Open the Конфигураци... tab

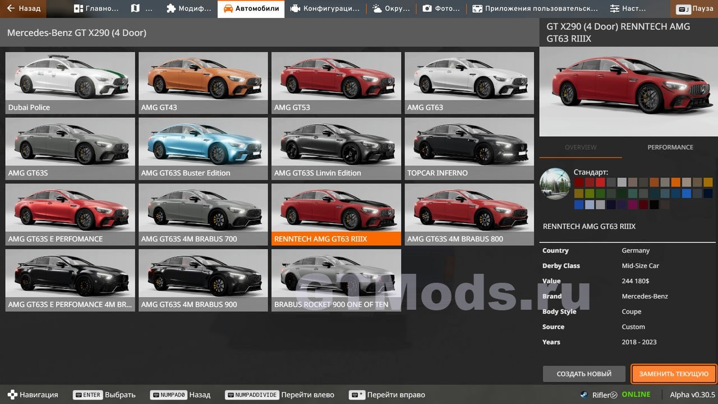tap(325, 8)
